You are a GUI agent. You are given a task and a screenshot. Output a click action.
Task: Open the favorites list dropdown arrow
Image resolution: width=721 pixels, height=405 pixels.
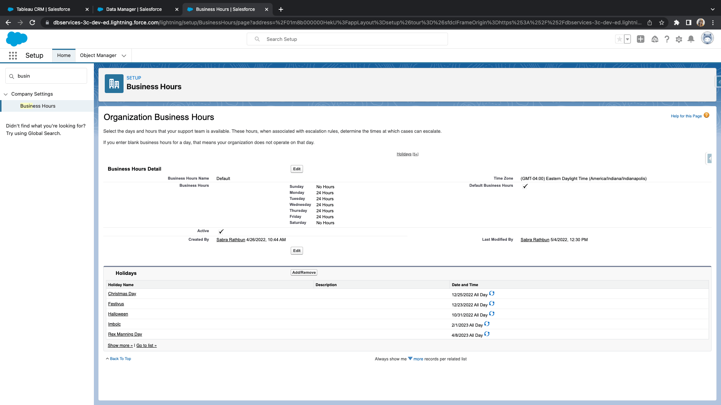pyautogui.click(x=627, y=39)
